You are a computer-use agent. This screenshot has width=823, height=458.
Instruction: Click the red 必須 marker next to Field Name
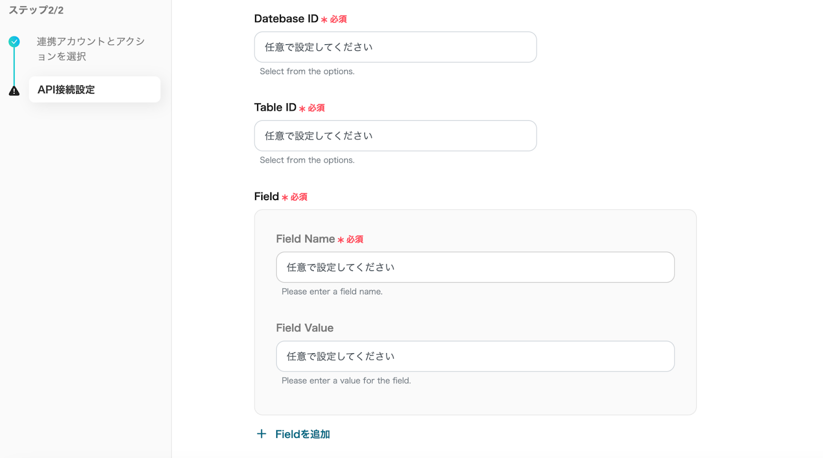click(x=354, y=240)
